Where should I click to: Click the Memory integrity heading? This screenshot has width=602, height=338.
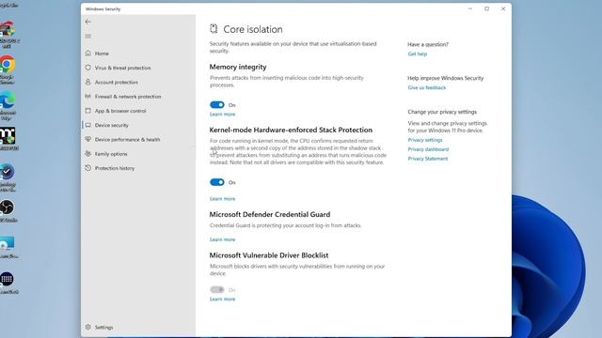pyautogui.click(x=238, y=67)
